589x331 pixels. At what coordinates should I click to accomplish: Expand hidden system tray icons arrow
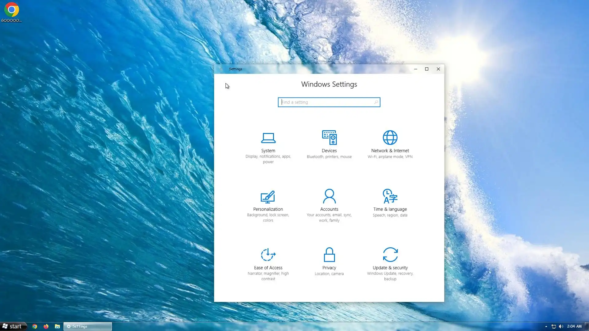point(546,326)
